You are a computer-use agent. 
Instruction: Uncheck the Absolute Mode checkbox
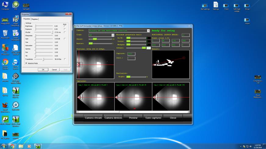click(x=27, y=63)
